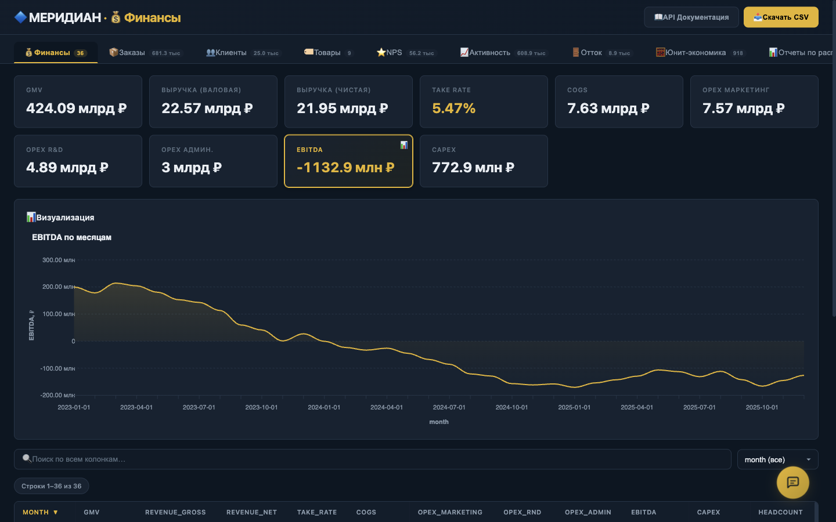Click the magnifier icon in search field
This screenshot has width=836, height=522.
(27, 459)
